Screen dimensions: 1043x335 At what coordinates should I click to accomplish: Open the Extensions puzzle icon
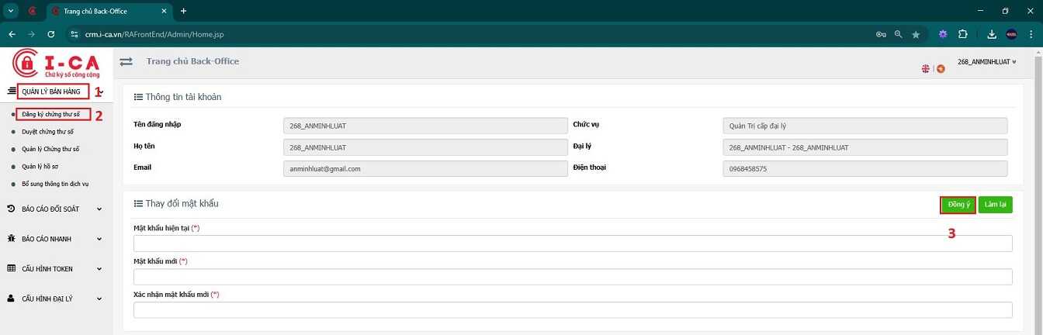click(x=963, y=34)
